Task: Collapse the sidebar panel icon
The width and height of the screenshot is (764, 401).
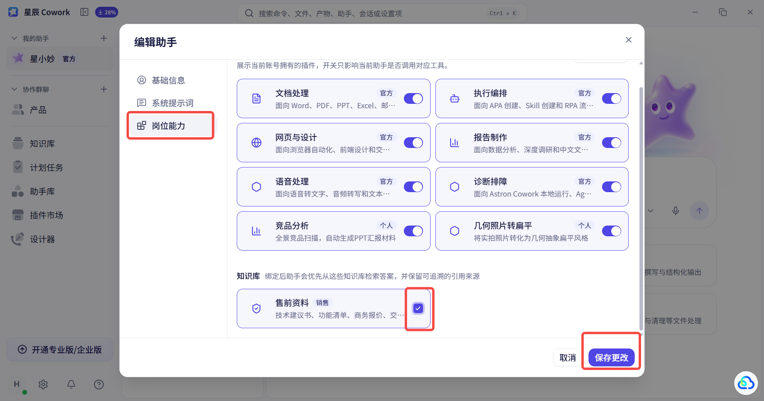Action: tap(84, 12)
